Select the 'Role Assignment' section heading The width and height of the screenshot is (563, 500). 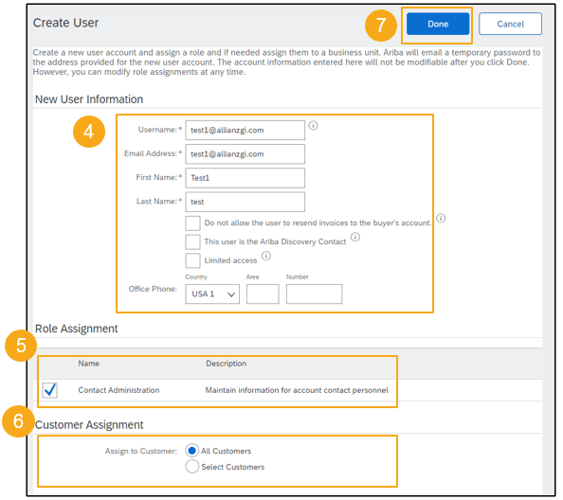pyautogui.click(x=77, y=329)
